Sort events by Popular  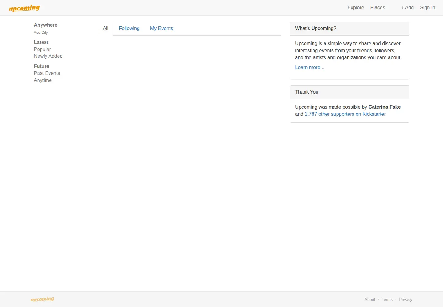point(42,49)
